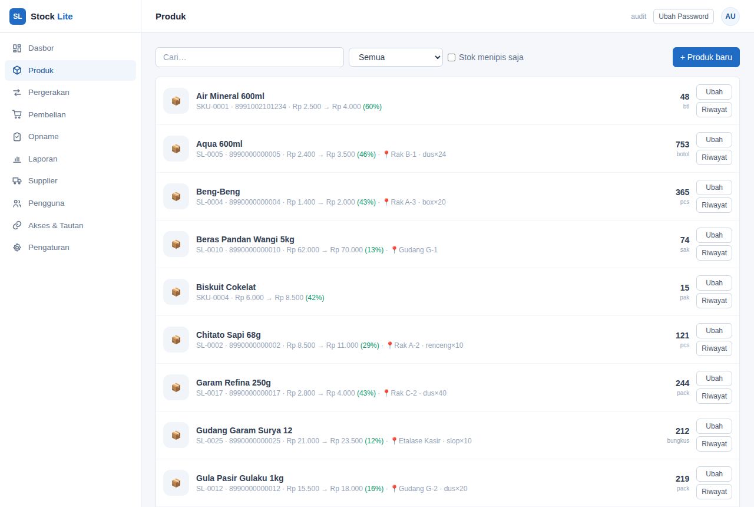Click Gula Pasir Gulaku package icon
This screenshot has height=507, width=754.
176,483
